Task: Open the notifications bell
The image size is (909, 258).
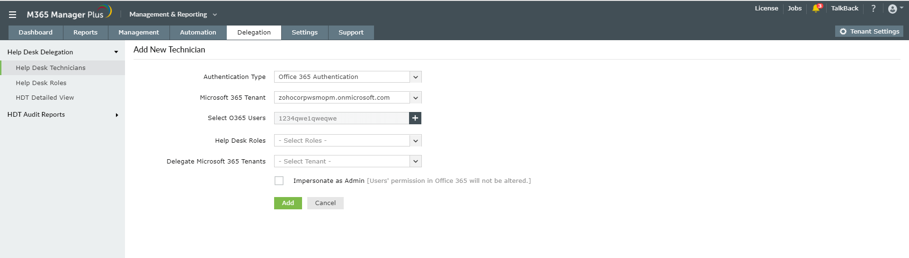Action: tap(816, 9)
